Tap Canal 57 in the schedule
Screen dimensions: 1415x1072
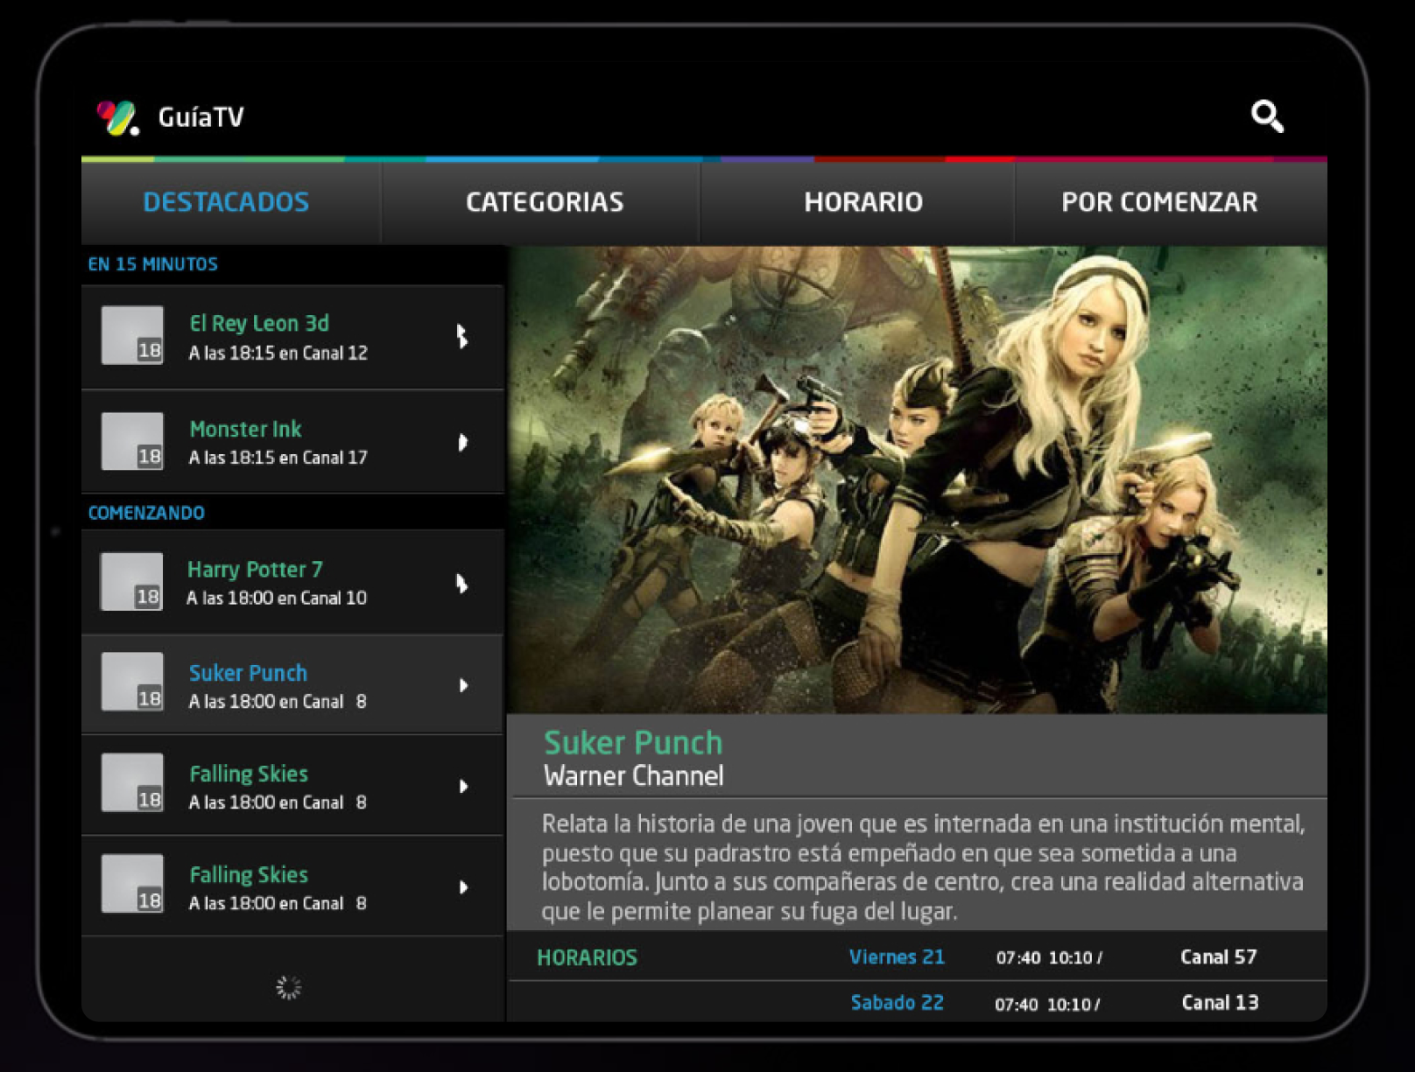click(x=1218, y=957)
